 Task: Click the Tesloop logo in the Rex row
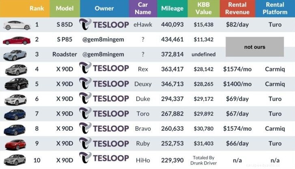(x=104, y=69)
